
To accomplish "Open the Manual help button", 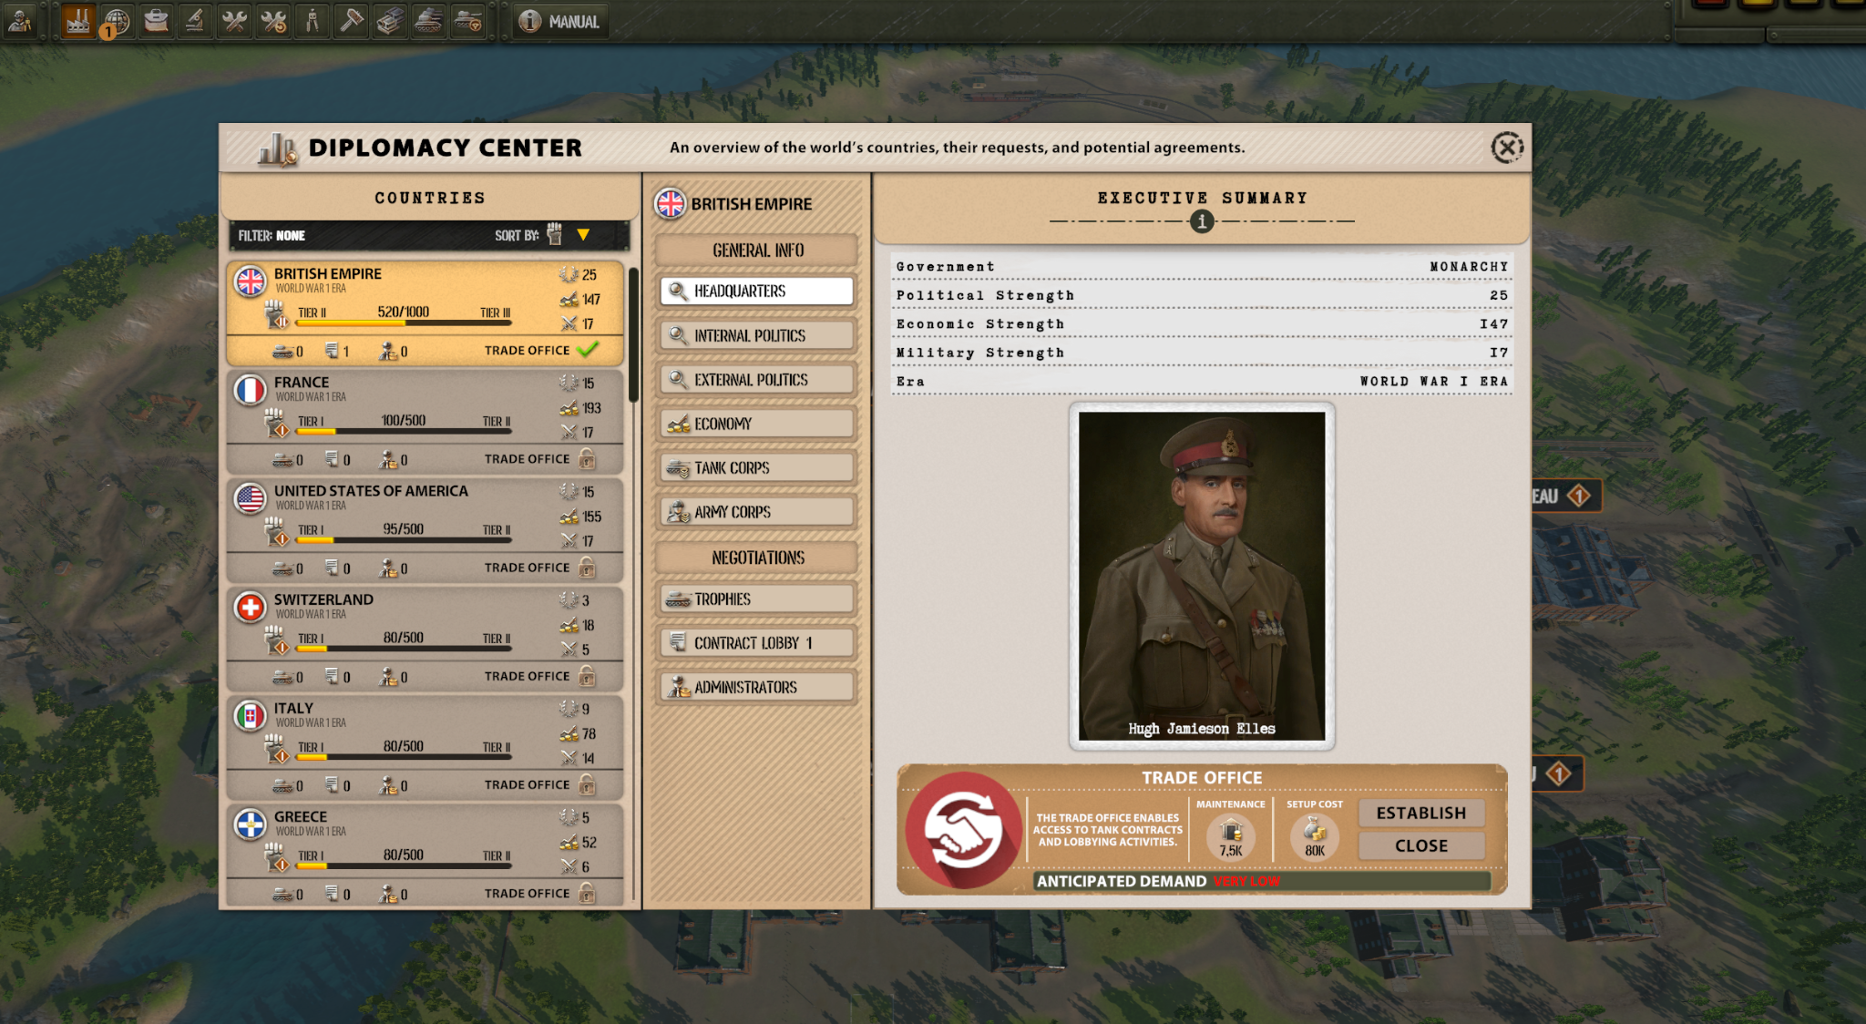I will [559, 21].
